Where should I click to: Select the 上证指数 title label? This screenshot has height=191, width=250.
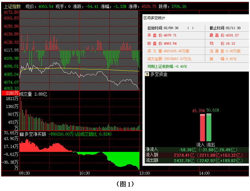coord(12,7)
